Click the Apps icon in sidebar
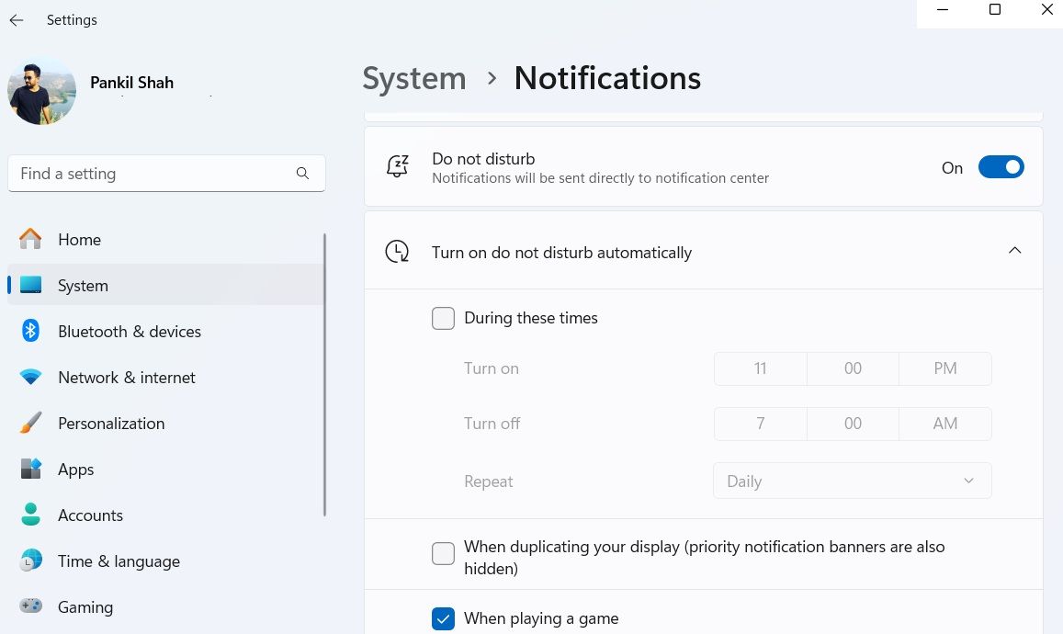1063x634 pixels. 30,469
